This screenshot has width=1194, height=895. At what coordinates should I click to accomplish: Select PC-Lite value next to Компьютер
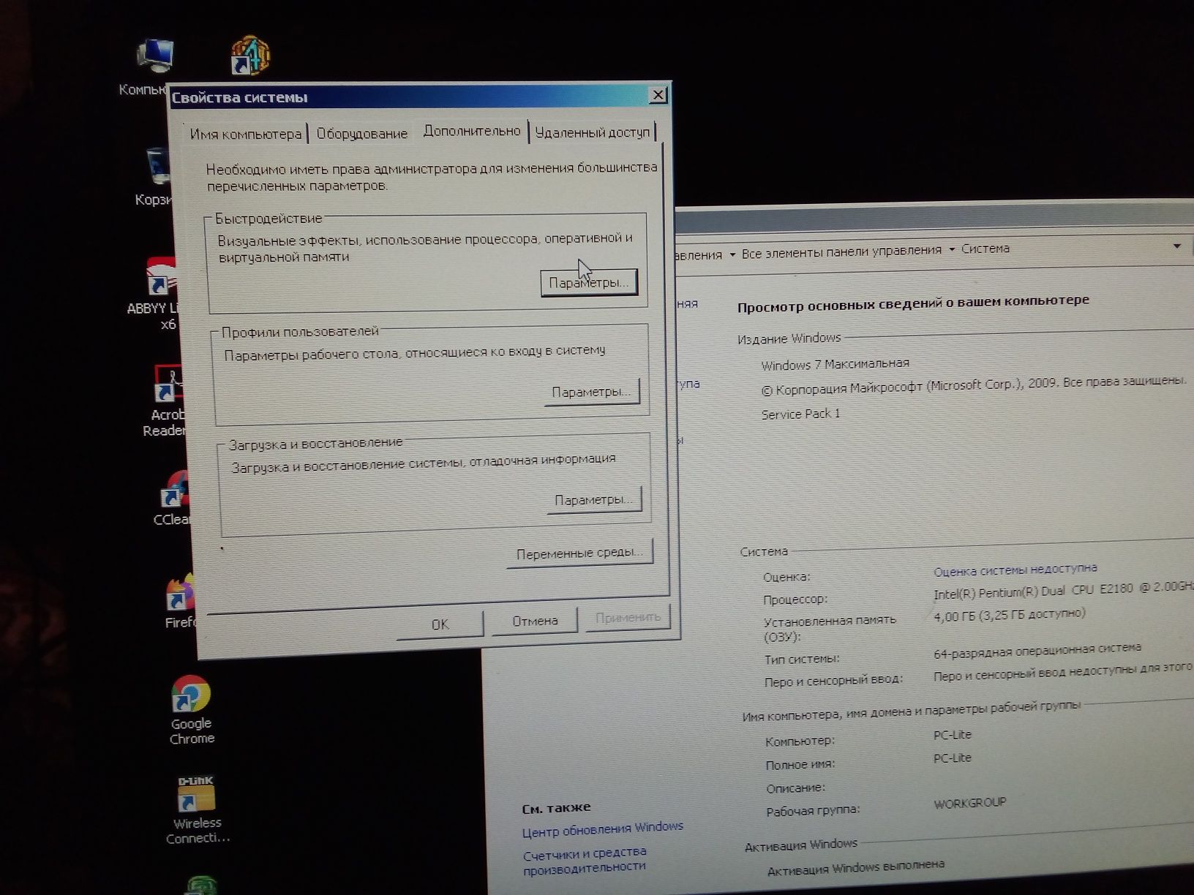click(953, 735)
